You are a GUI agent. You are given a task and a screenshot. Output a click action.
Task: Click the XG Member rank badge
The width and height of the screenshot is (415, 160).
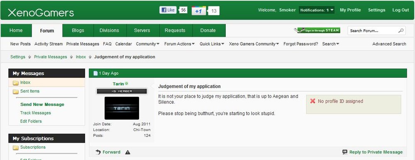point(122,91)
